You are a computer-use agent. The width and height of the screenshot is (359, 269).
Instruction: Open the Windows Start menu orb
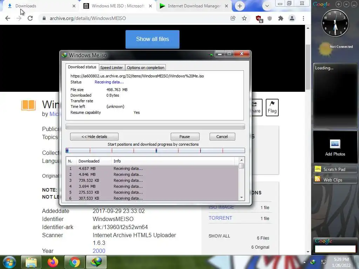9,262
